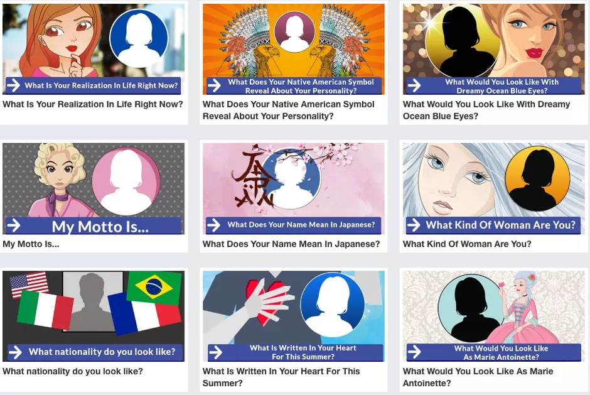Click arrow icon on My Motto Is banner

pos(14,225)
